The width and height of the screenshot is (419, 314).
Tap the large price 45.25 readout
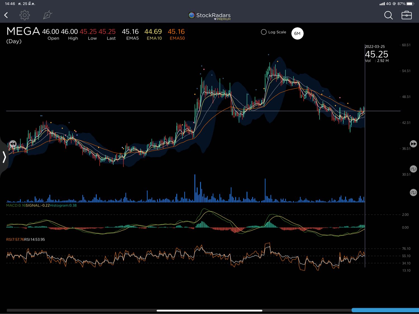point(377,54)
